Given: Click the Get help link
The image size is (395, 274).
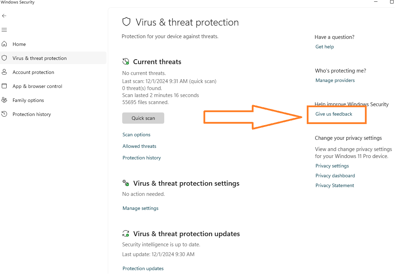Looking at the screenshot, I should (x=325, y=47).
